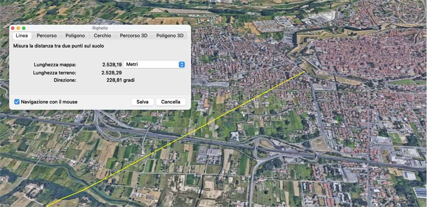The width and height of the screenshot is (427, 207).
Task: Click the Cancella button
Action: tap(171, 102)
